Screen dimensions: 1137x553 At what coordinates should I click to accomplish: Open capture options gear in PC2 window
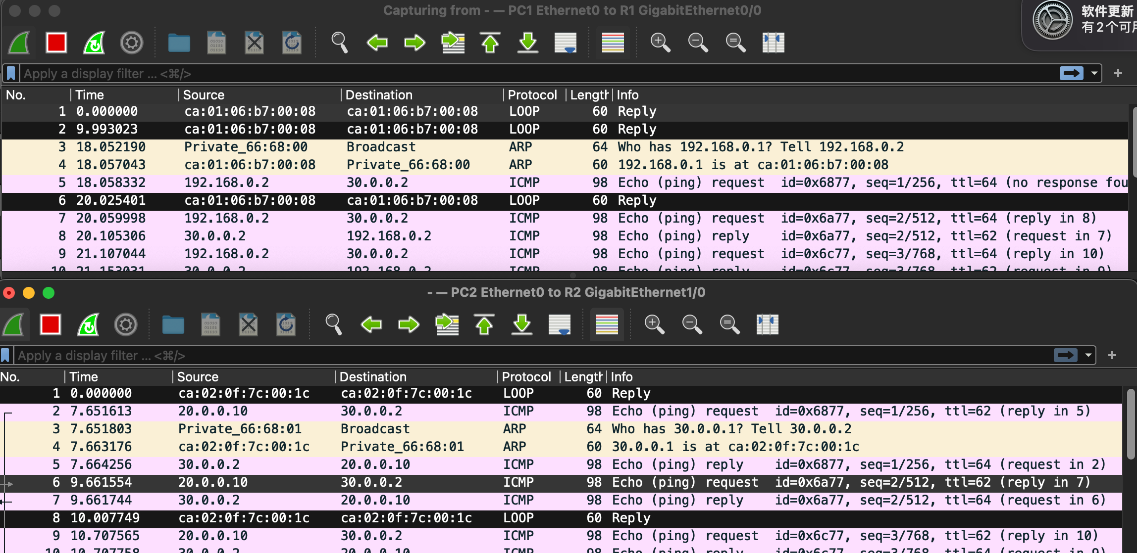126,325
